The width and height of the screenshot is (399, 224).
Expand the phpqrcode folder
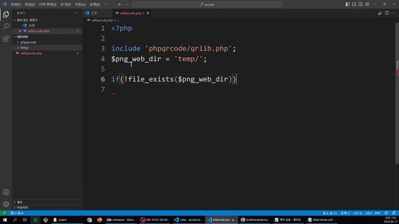pyautogui.click(x=18, y=42)
